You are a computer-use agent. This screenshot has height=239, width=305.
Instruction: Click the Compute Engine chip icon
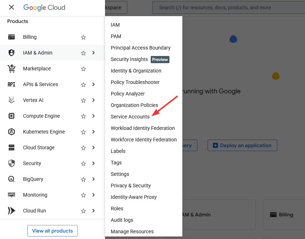click(x=12, y=116)
